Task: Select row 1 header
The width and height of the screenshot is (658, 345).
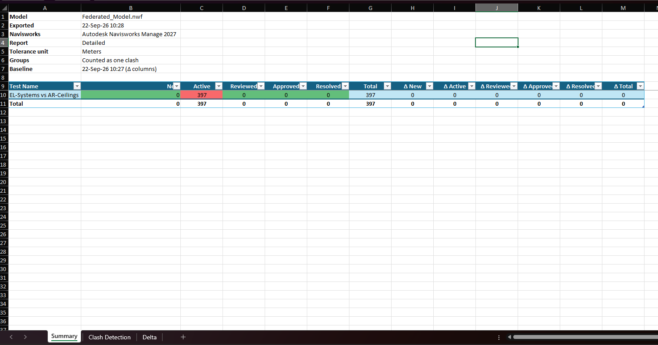Action: [x=4, y=17]
